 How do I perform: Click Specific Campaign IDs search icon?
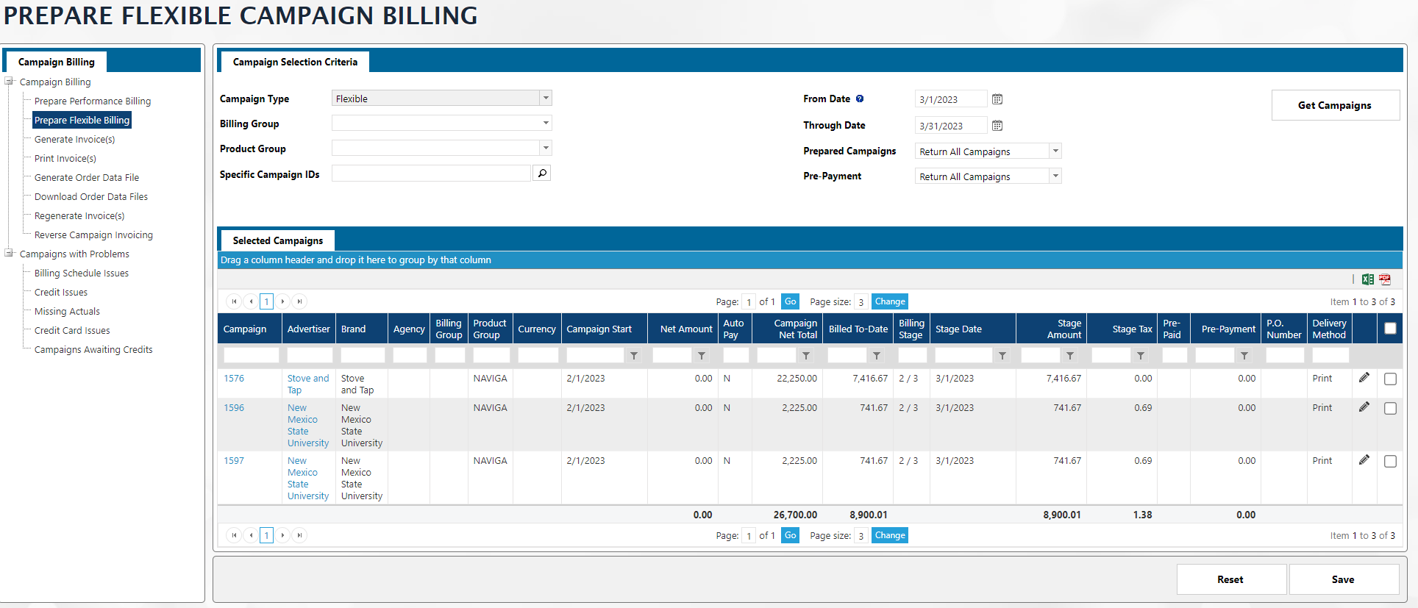(542, 174)
